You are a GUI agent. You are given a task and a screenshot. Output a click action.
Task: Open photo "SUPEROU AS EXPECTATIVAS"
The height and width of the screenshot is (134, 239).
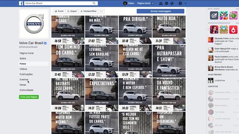coord(102,95)
